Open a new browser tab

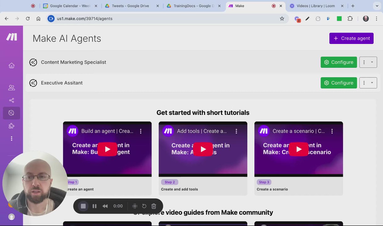click(x=353, y=6)
